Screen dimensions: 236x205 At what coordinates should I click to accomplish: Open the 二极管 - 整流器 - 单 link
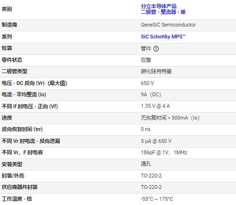point(163,12)
